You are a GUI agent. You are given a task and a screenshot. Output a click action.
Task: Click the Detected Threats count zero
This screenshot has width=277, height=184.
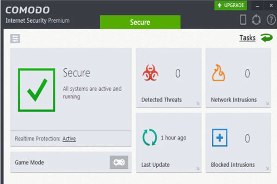tap(178, 73)
